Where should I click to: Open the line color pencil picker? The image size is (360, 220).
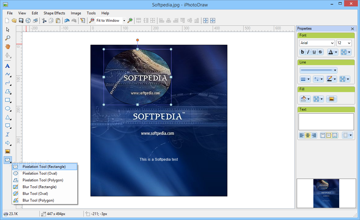click(x=331, y=79)
